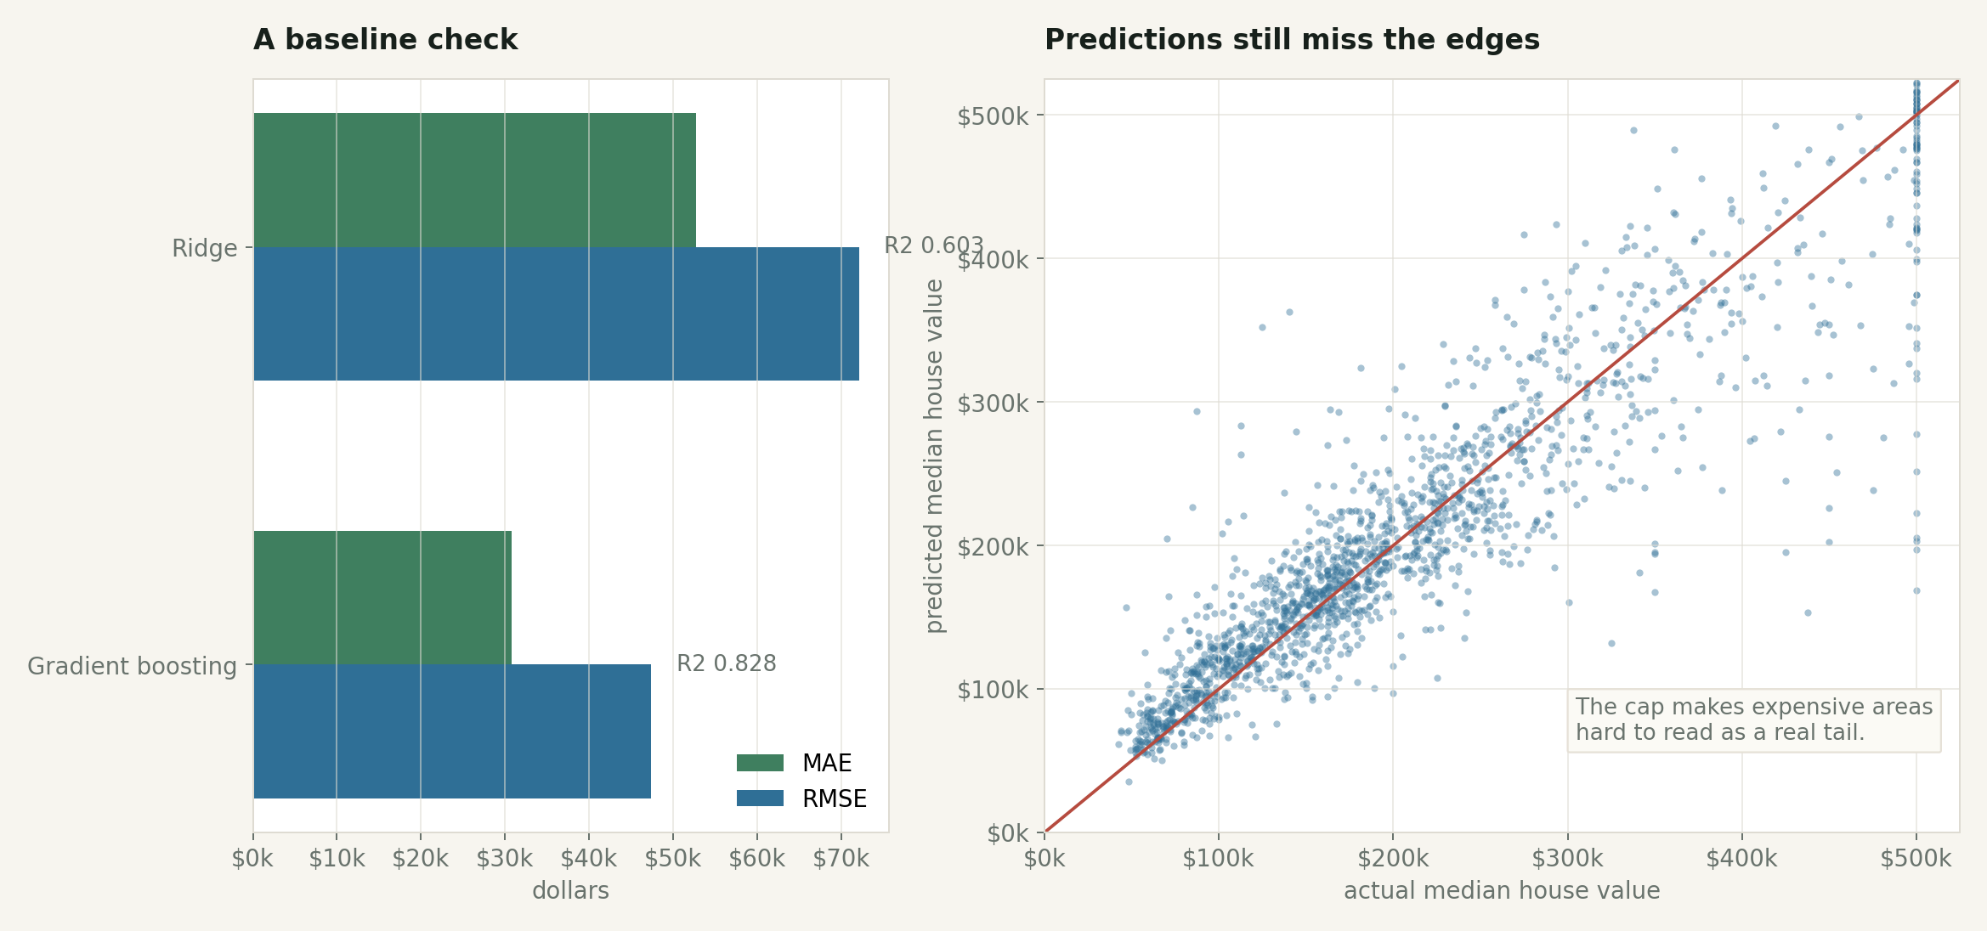Click the "$500k" tick on scatter y-axis
The image size is (1987, 931).
(x=993, y=116)
